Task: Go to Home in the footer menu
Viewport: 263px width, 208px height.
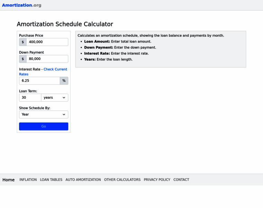Action: (x=9, y=180)
